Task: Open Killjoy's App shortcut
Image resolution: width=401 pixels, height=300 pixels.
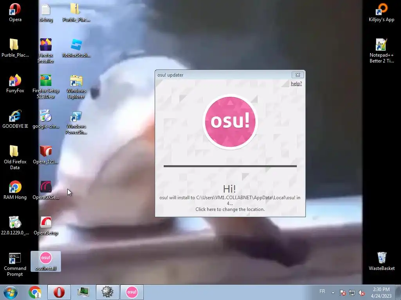Action: pyautogui.click(x=381, y=12)
